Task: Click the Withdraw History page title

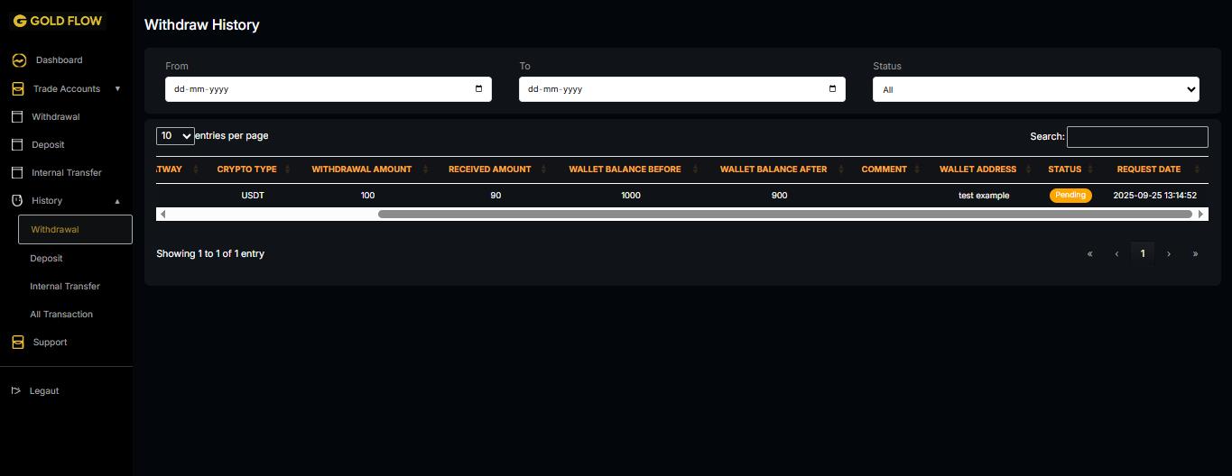Action: pos(202,25)
